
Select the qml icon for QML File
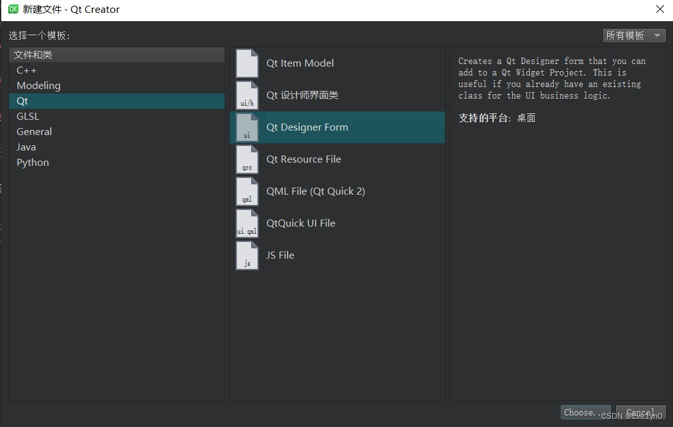(247, 191)
